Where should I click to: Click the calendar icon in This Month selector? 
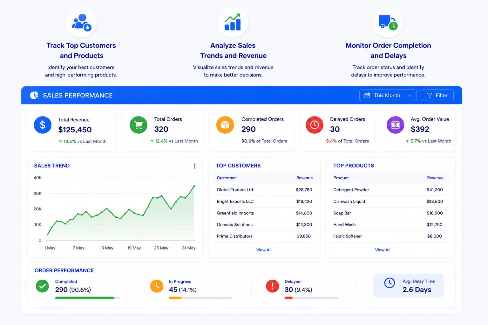tap(367, 95)
